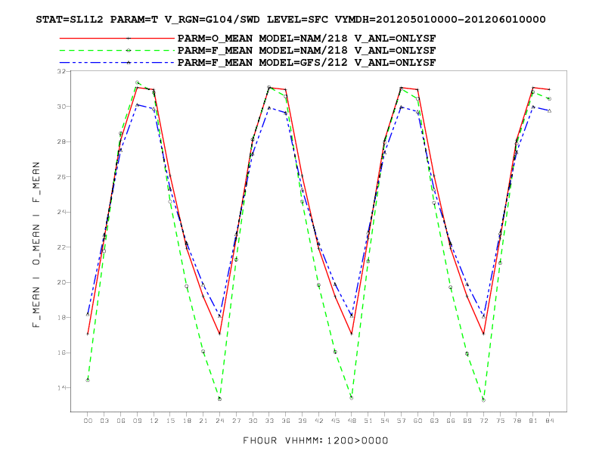
Task: Click the green circle data point at hour 72
Action: 483,400
